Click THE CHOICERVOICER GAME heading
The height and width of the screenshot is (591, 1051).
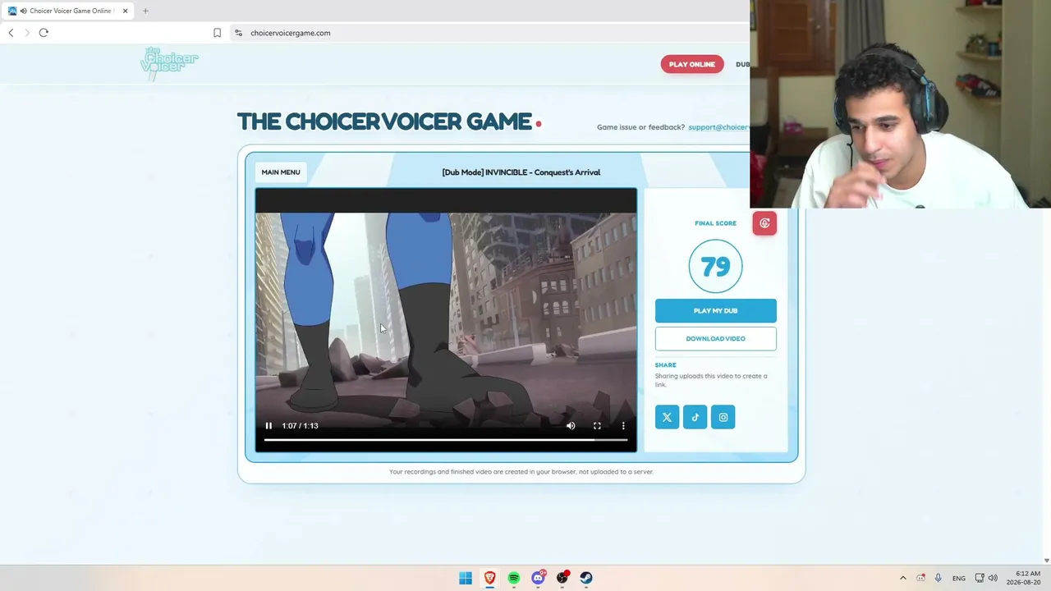(384, 121)
